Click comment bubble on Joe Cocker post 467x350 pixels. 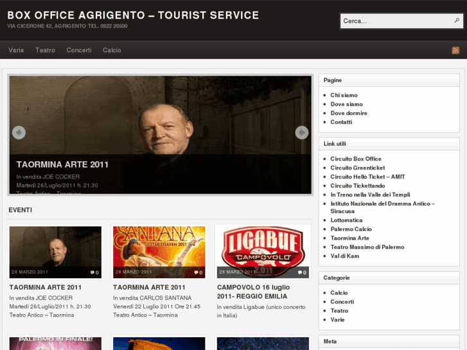pos(95,272)
